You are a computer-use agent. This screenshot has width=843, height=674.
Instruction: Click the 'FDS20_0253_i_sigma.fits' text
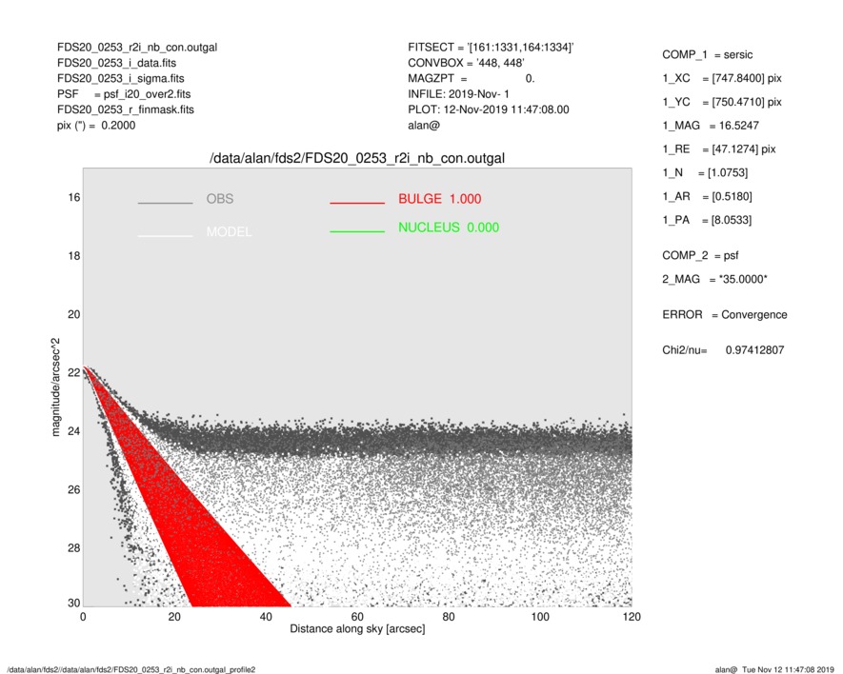tap(120, 78)
